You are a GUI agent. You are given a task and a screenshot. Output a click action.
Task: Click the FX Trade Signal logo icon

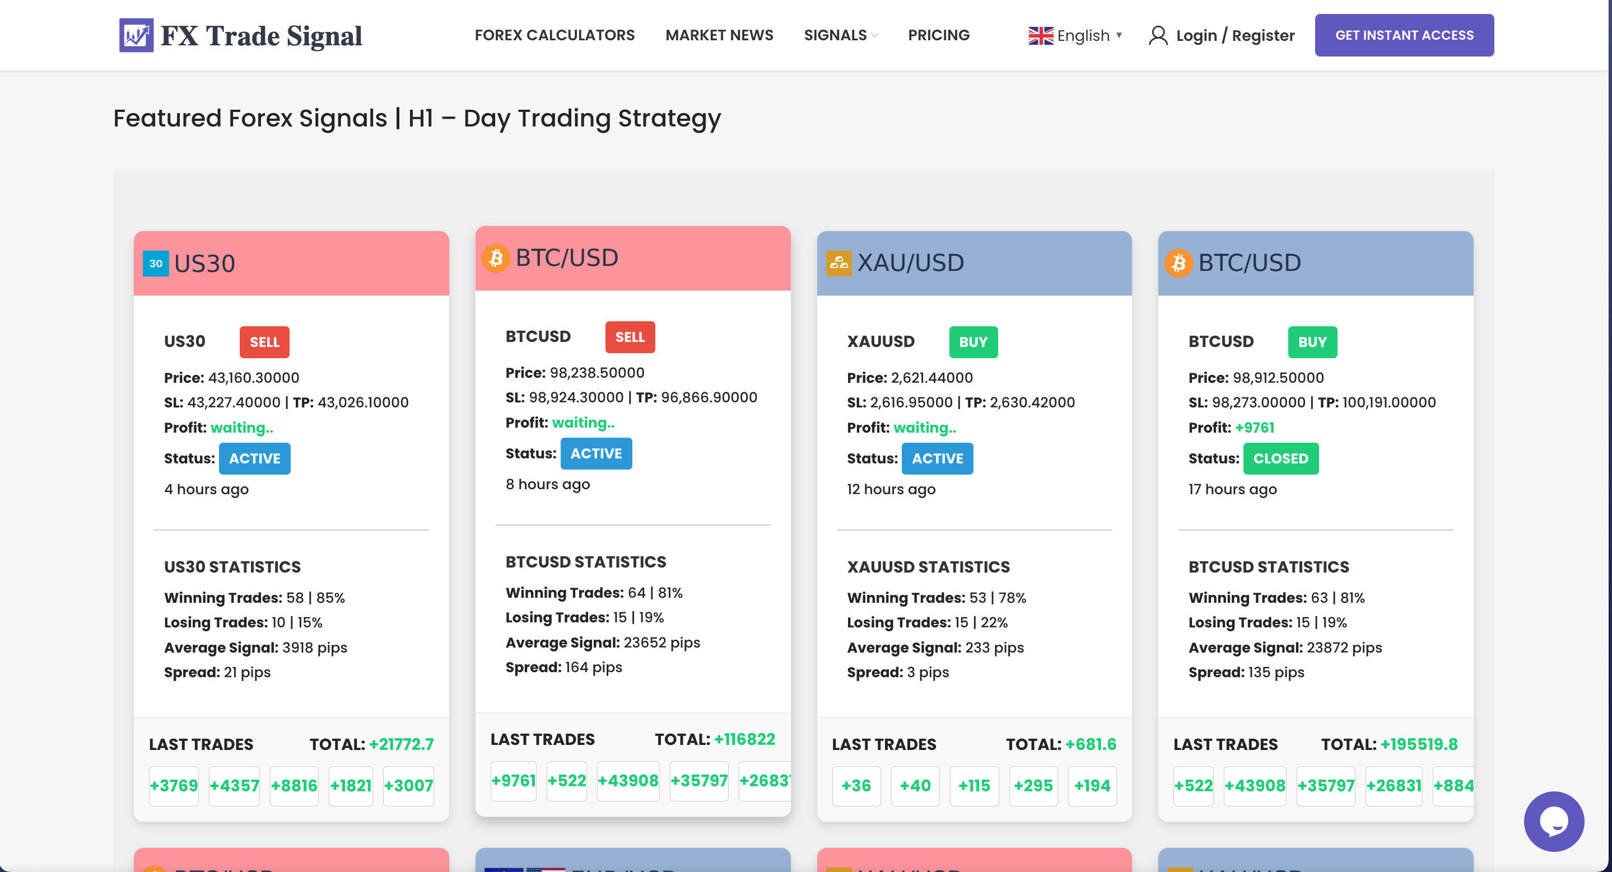(x=136, y=35)
